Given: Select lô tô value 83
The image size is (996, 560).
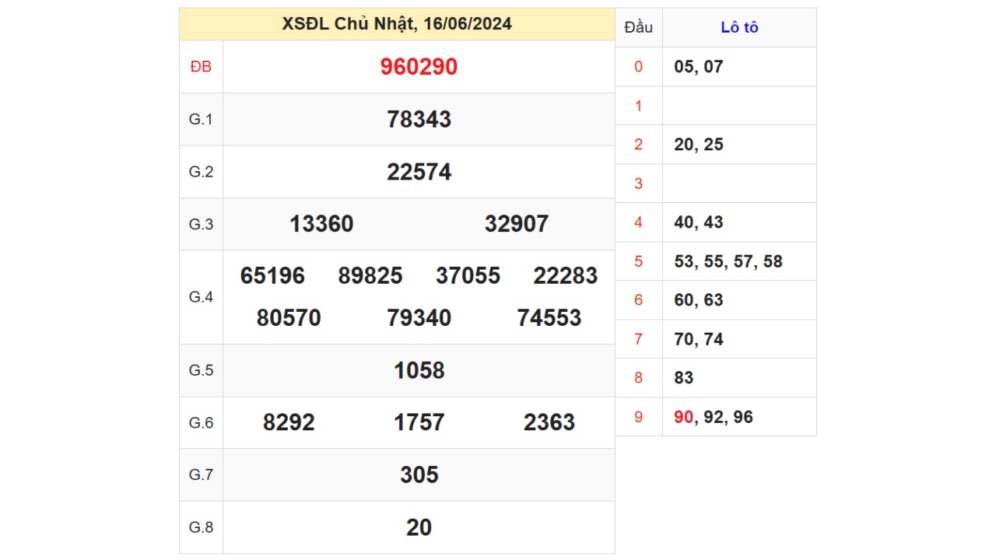Looking at the screenshot, I should pos(683,378).
